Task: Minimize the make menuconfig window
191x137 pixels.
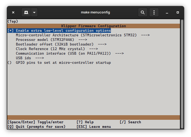Action: pos(167,12)
